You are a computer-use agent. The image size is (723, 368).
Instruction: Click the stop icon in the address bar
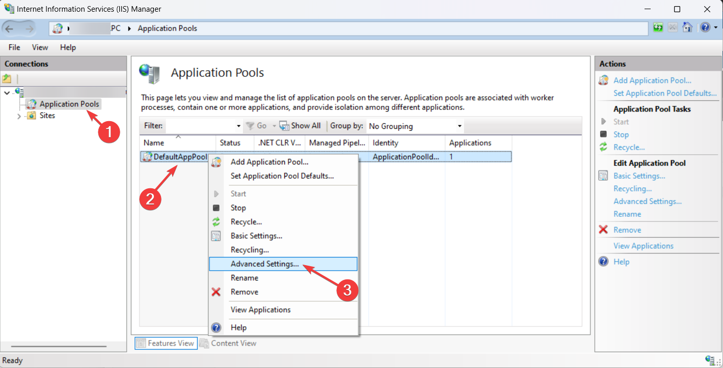tap(673, 28)
